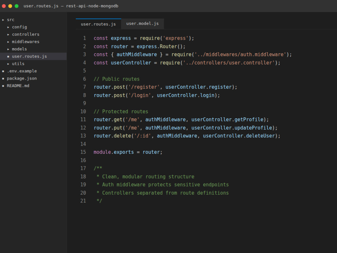
Task: Select controllers folder in file tree
Action: 26,34
